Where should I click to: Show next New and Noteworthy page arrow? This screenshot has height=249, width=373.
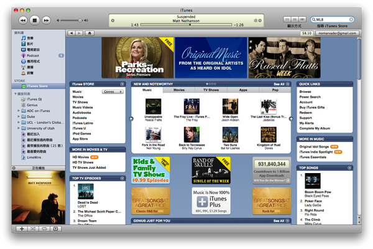point(291,119)
